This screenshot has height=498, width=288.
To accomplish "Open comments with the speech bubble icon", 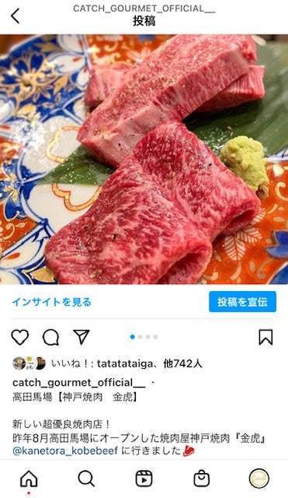I will point(50,337).
